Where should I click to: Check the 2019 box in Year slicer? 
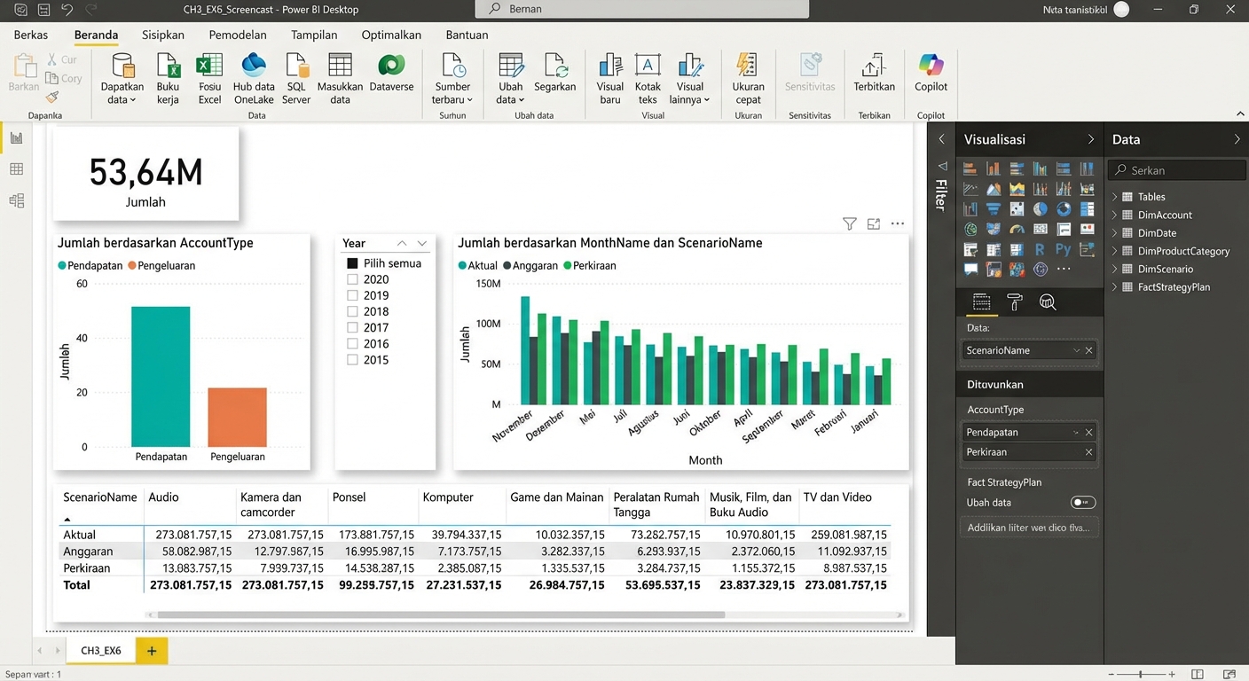pos(352,294)
